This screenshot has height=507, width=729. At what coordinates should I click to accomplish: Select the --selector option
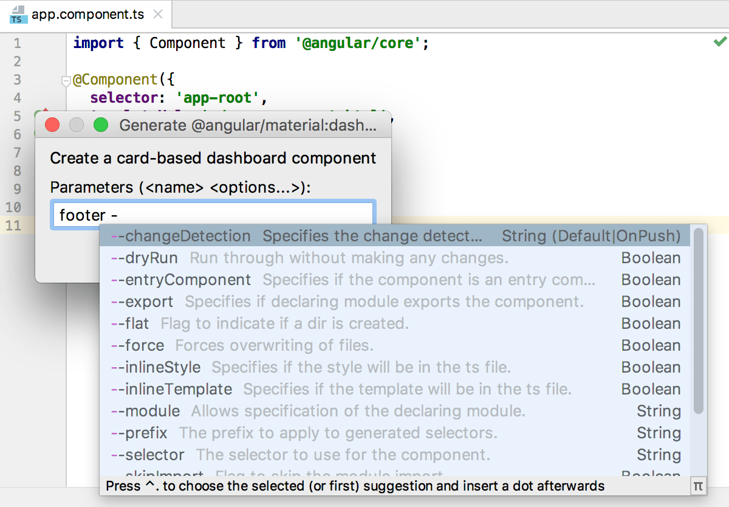pos(396,455)
